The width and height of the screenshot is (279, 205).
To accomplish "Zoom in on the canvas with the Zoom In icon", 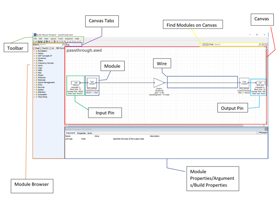I will click(57, 42).
